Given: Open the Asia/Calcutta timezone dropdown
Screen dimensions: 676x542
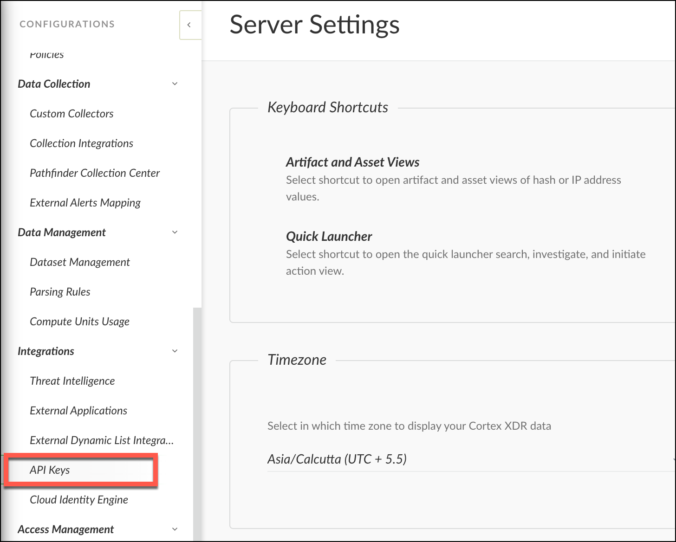Looking at the screenshot, I should [x=469, y=459].
